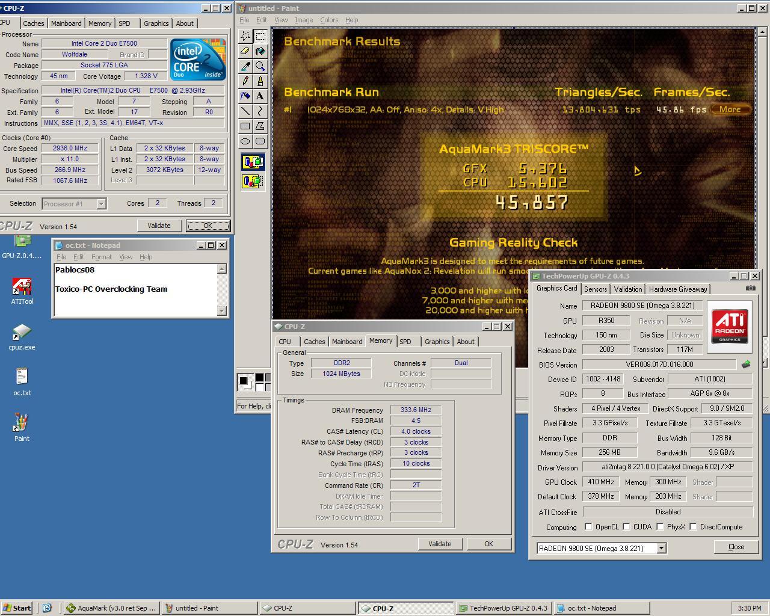Click inside Notepad text area
Screen dimensions: 770x616
point(136,290)
